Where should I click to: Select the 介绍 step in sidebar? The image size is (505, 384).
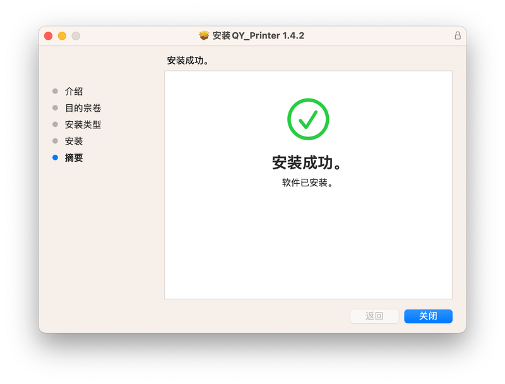point(74,91)
